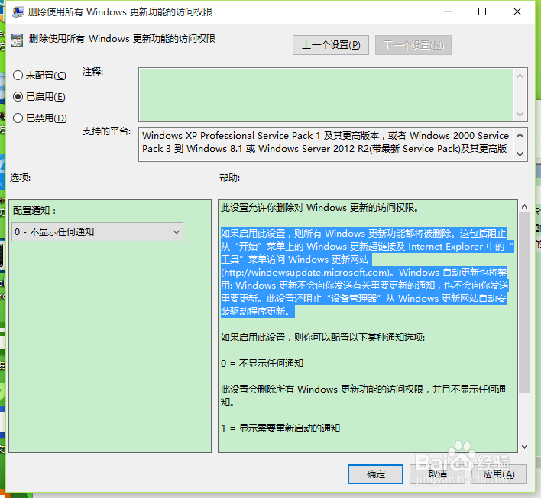Click the supported platforms text 'Windows XP Professional'
Viewport: 541px width, 498px height.
click(x=198, y=135)
